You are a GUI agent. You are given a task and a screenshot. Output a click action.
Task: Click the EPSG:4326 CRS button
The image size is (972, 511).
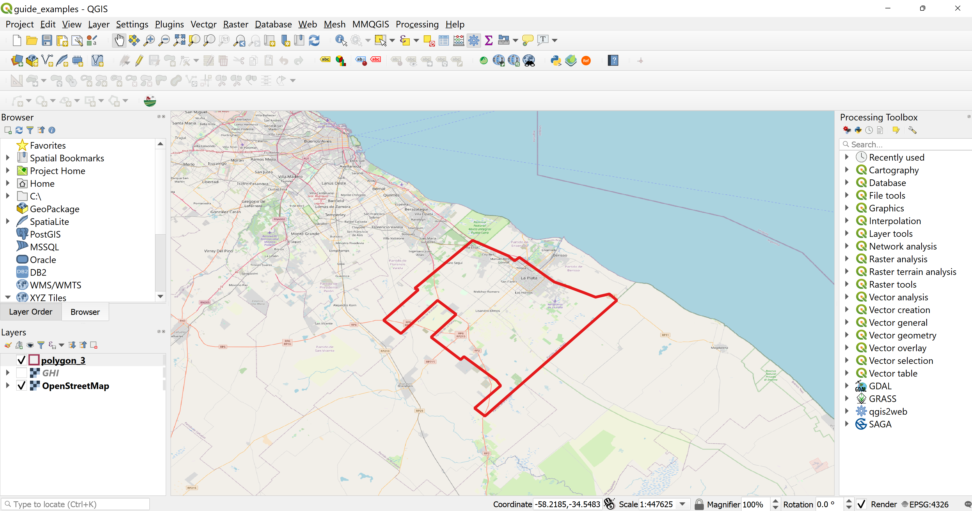(x=925, y=504)
